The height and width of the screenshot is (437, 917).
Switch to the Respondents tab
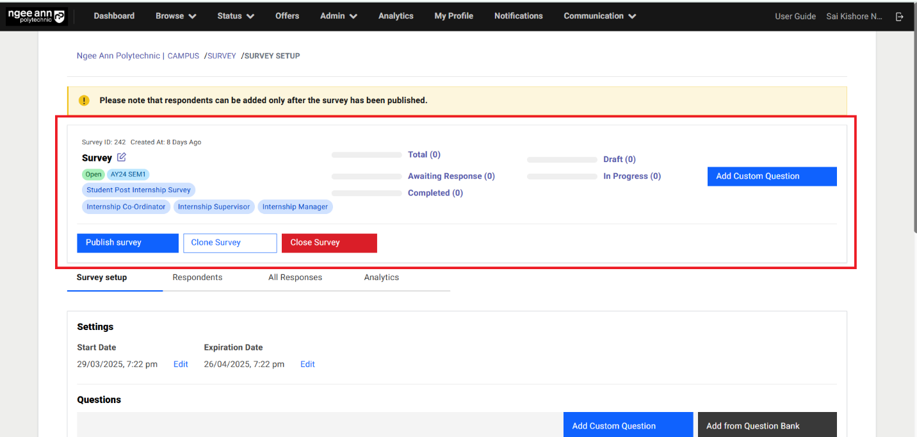point(197,277)
